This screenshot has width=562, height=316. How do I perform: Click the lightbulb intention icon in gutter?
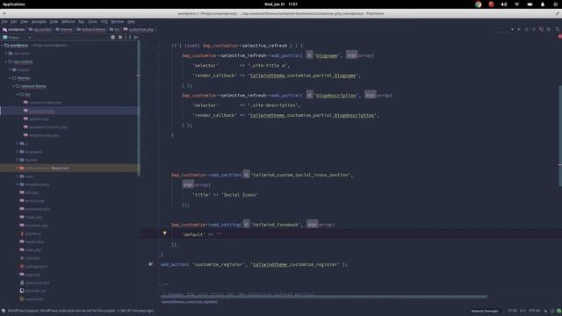[x=164, y=233]
